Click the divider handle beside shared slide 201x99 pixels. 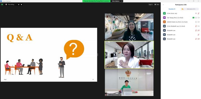98,55
